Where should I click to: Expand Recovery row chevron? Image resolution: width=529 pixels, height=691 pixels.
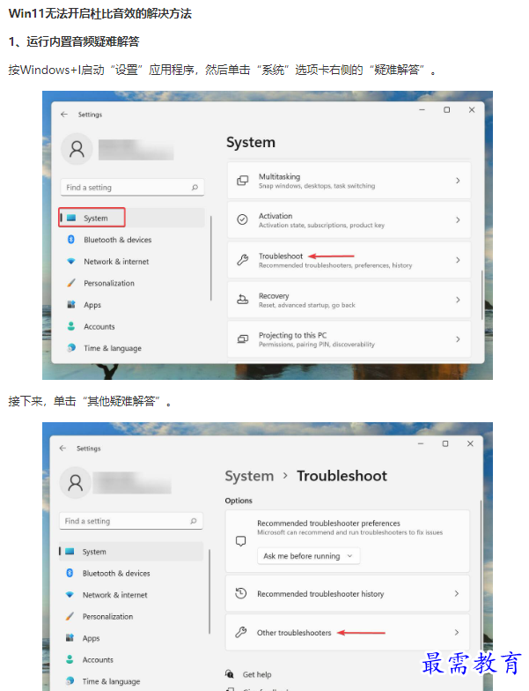(458, 300)
